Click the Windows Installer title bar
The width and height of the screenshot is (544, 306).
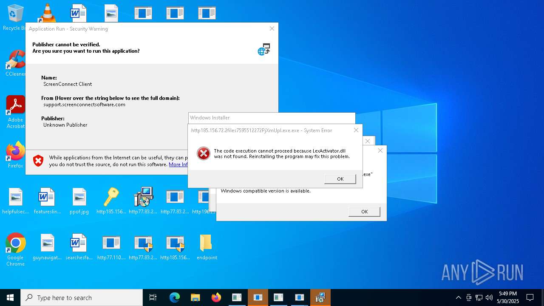pos(272,118)
